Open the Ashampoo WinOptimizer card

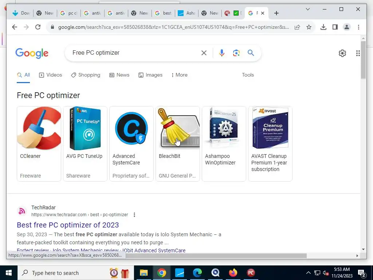tap(224, 144)
